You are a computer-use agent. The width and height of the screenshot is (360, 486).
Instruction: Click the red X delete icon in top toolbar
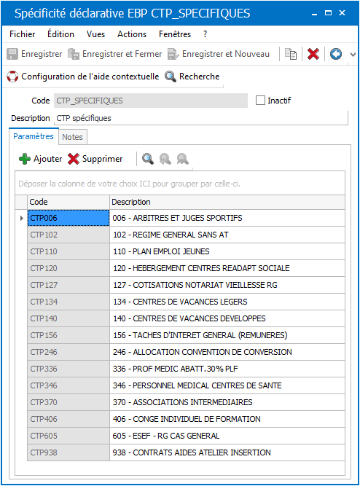coord(313,54)
